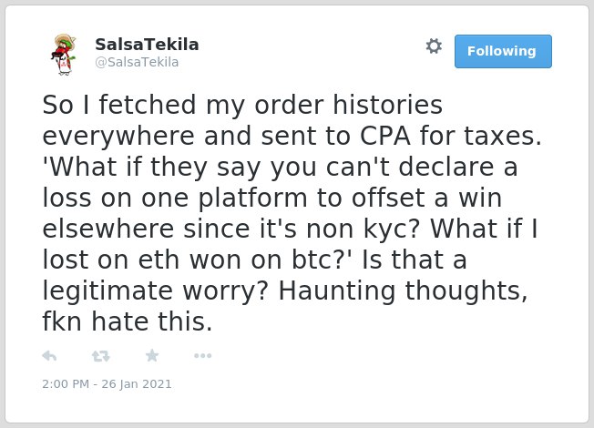Click the bold SalsaTekila display name
Image resolution: width=594 pixels, height=428 pixels.
pyautogui.click(x=147, y=45)
